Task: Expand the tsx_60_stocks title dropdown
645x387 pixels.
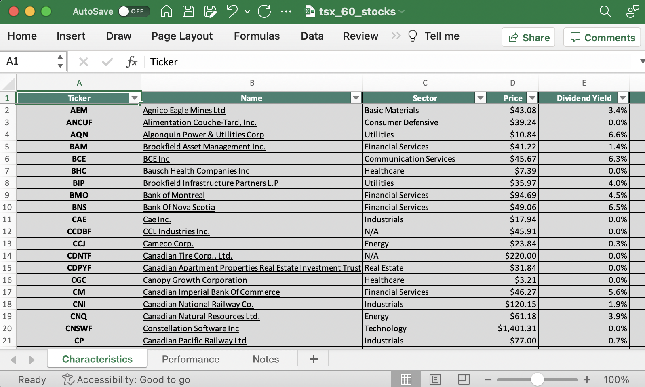Action: 402,11
